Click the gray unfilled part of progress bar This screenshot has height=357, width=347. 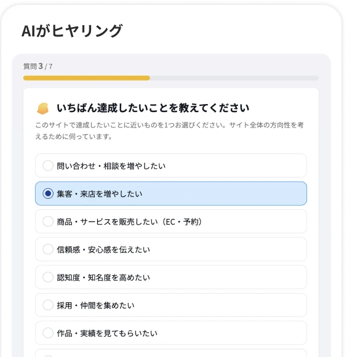click(234, 78)
